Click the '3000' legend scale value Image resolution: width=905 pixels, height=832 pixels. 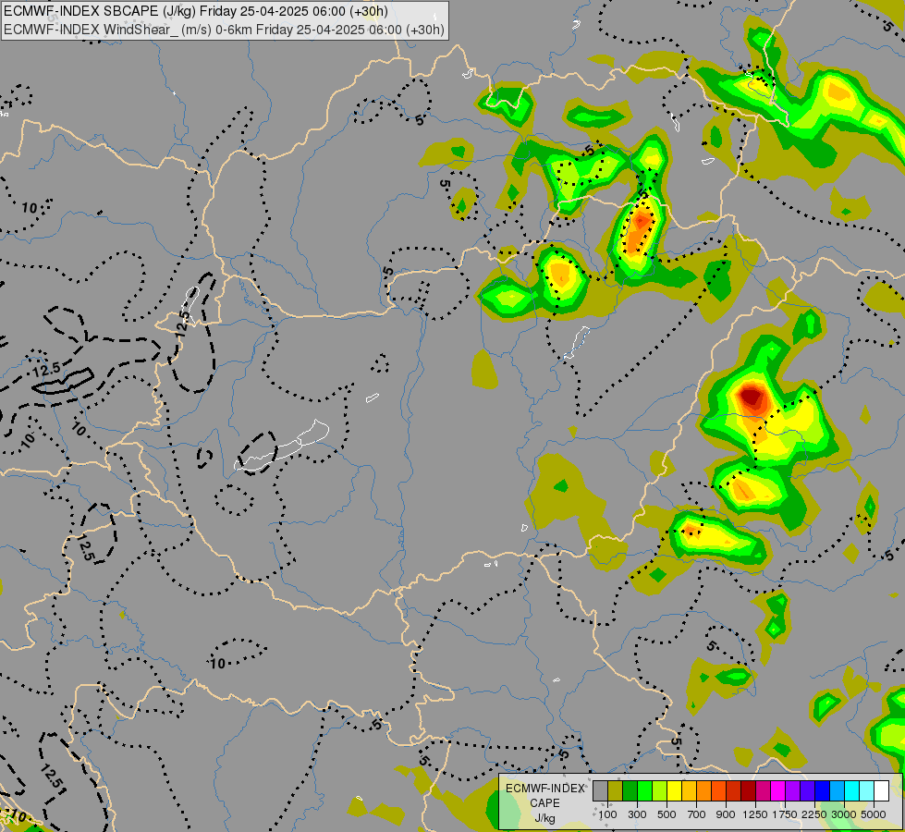(x=843, y=814)
